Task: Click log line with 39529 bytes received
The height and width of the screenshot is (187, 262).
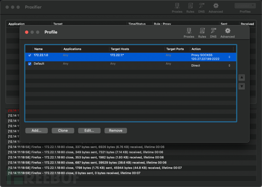Action: coord(87,162)
